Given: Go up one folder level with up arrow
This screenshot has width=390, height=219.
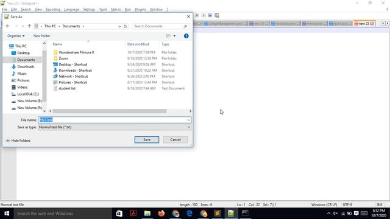Looking at the screenshot, I should point(29,26).
